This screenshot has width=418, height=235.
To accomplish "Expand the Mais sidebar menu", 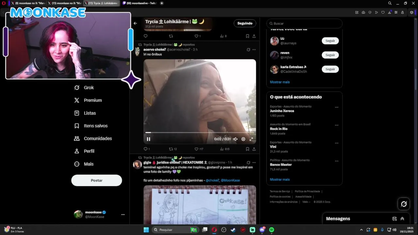I will tap(84, 164).
